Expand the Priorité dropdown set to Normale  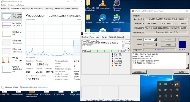[150, 39]
